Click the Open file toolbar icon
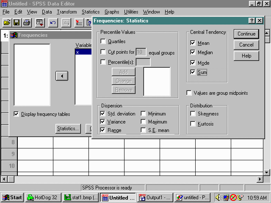271x203 pixels. pyautogui.click(x=7, y=22)
